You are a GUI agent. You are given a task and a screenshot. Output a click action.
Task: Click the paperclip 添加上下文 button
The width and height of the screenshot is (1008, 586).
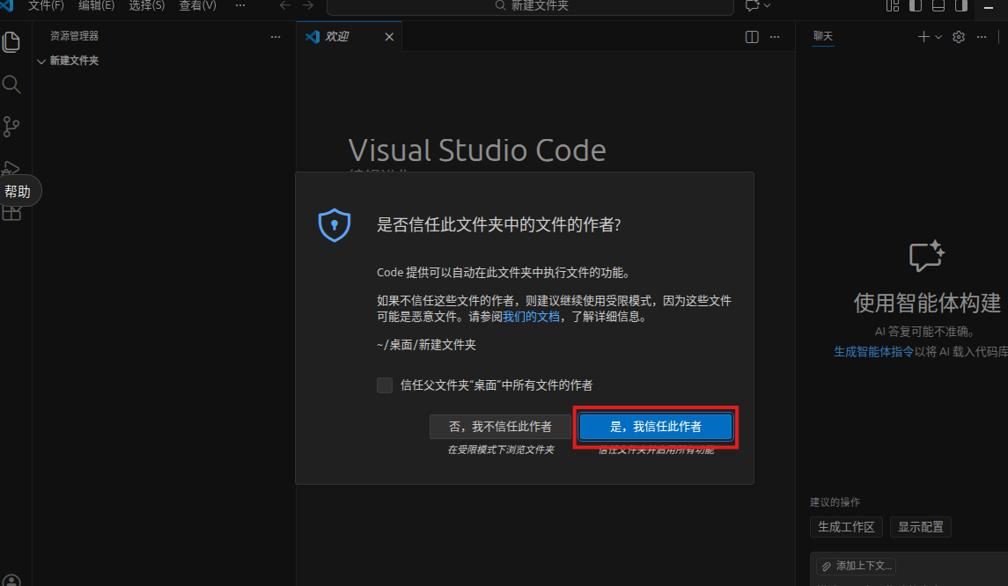856,566
